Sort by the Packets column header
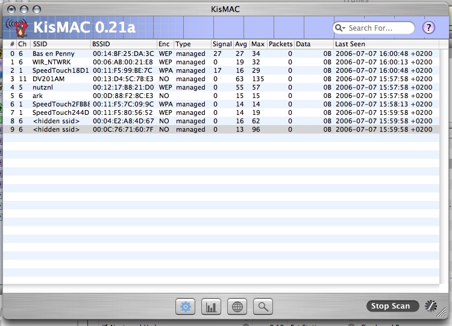 coord(280,44)
